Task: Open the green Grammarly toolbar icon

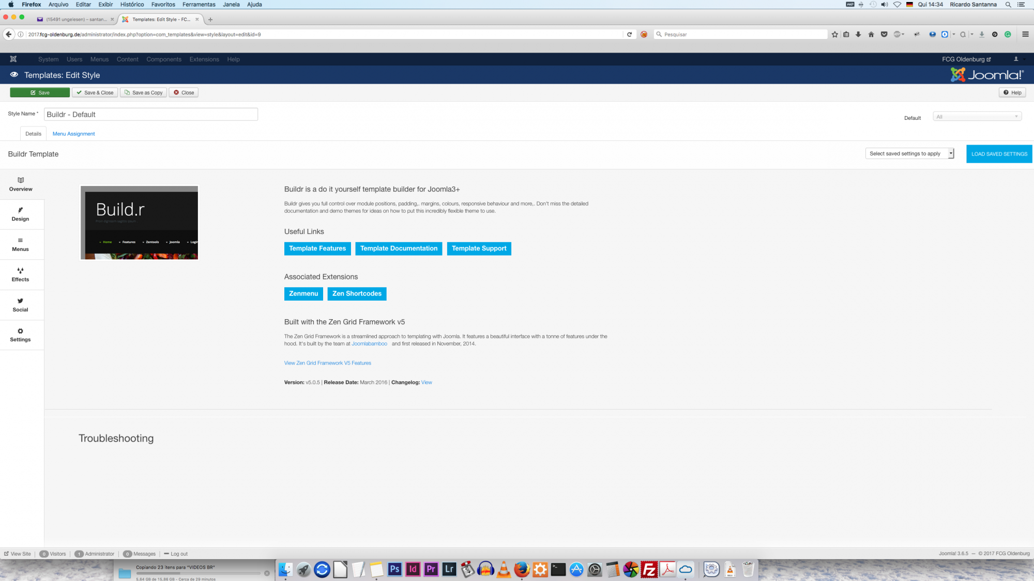Action: 1008,35
